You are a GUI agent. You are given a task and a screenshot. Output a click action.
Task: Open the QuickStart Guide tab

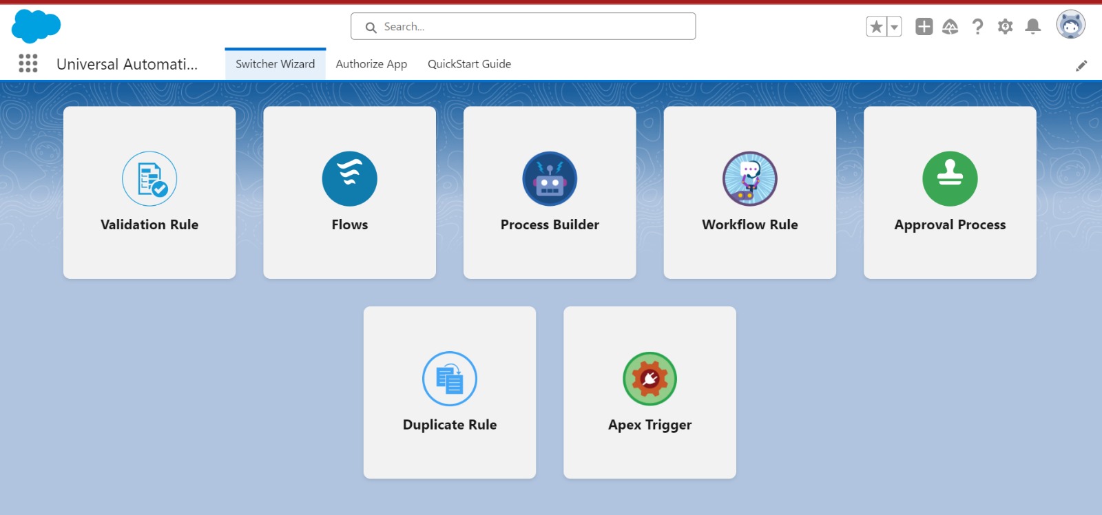point(469,64)
